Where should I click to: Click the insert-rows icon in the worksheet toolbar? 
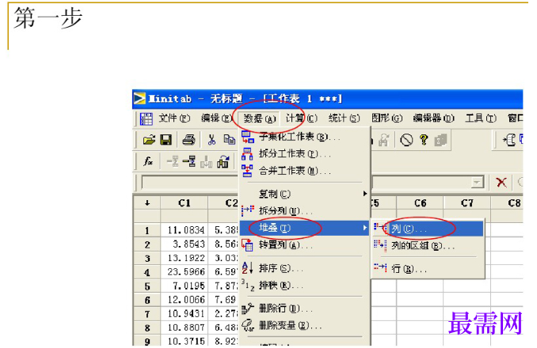(x=189, y=161)
